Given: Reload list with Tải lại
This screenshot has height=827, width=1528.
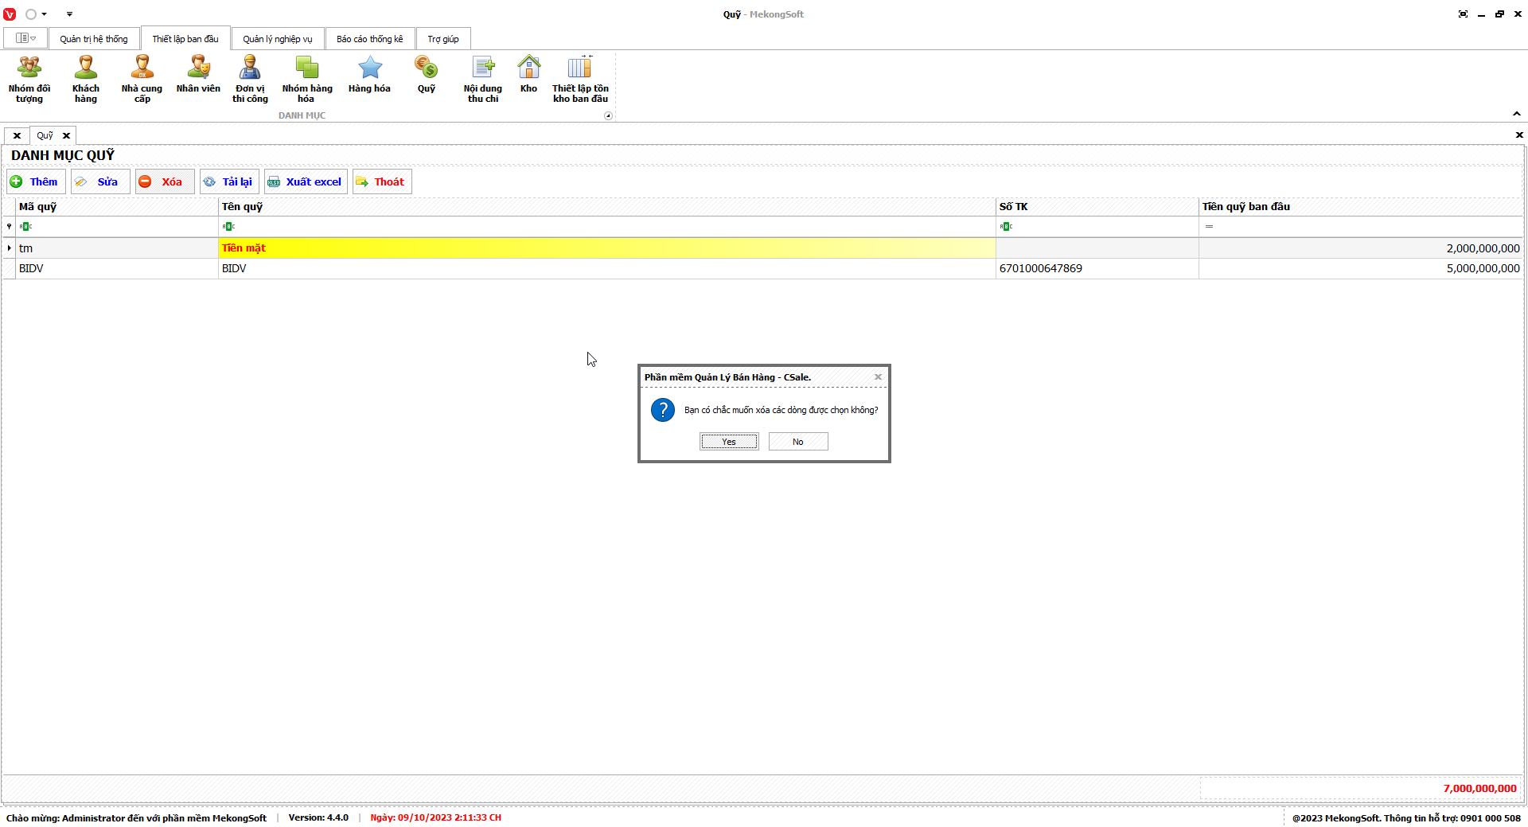Looking at the screenshot, I should (229, 181).
